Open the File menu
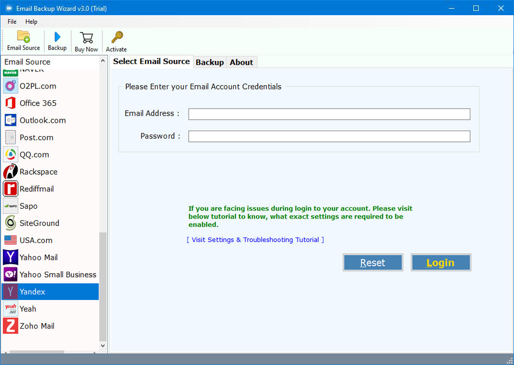Viewport: 514px width, 365px height. pos(12,22)
